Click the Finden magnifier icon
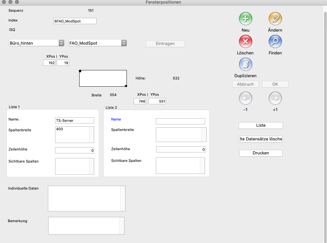327x243 pixels. coord(275,42)
